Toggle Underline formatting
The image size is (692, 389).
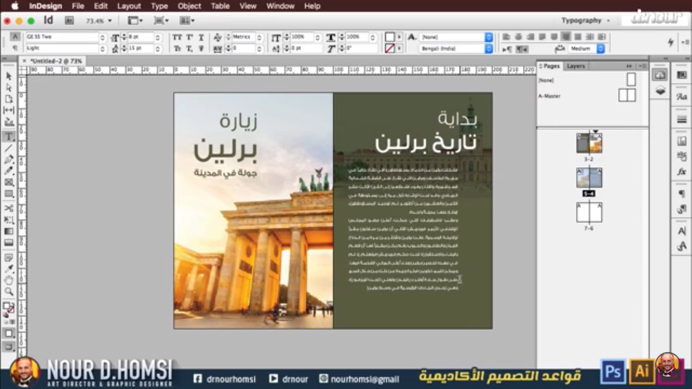[201, 37]
